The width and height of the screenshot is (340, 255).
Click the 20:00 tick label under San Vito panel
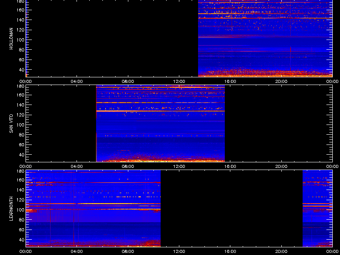point(281,167)
